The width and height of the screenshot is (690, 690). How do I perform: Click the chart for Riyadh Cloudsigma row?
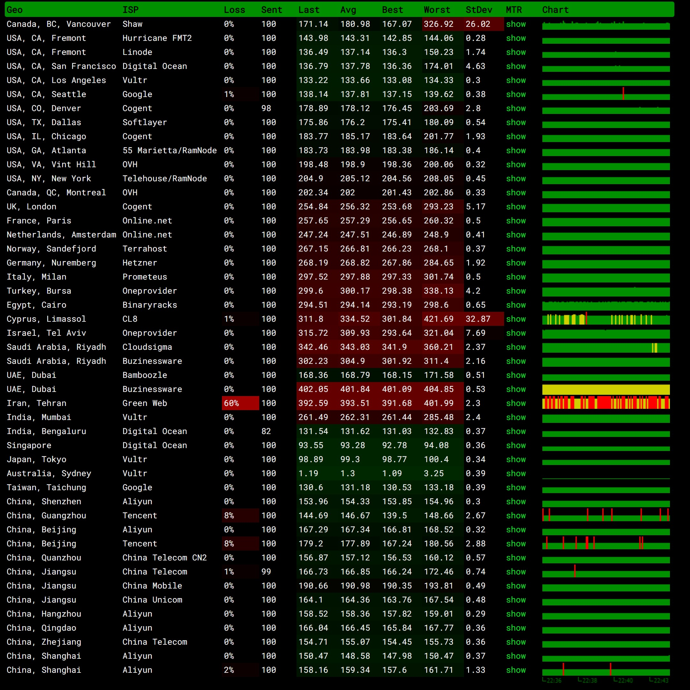[x=606, y=348]
